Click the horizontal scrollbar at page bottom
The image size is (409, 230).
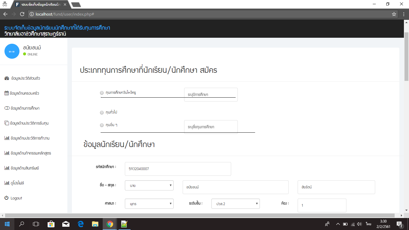[200, 215]
